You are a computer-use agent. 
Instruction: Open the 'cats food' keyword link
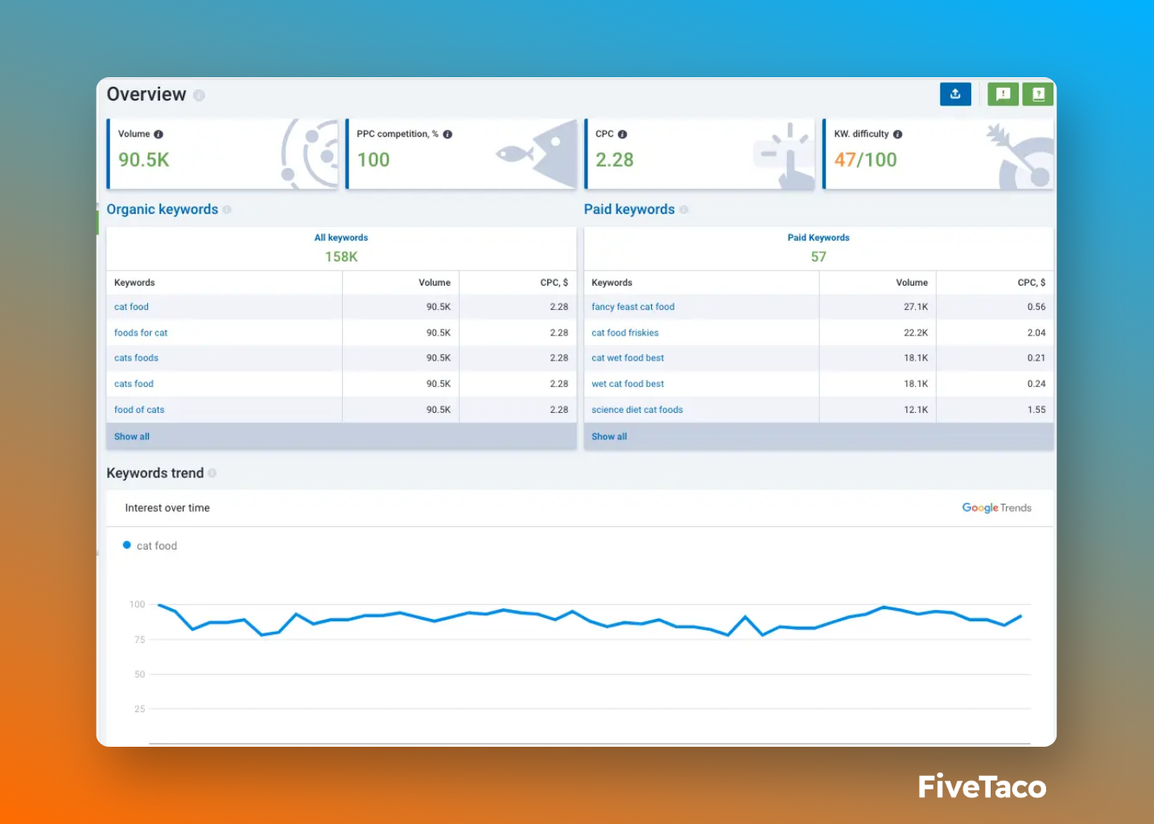pyautogui.click(x=134, y=384)
